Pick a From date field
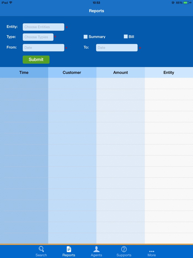 click(x=44, y=48)
